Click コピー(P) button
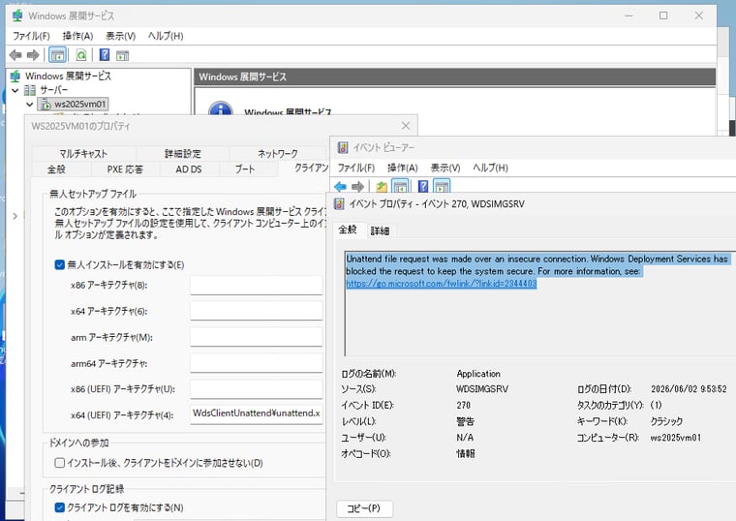 365,508
